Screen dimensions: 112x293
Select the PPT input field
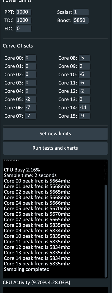24,12
